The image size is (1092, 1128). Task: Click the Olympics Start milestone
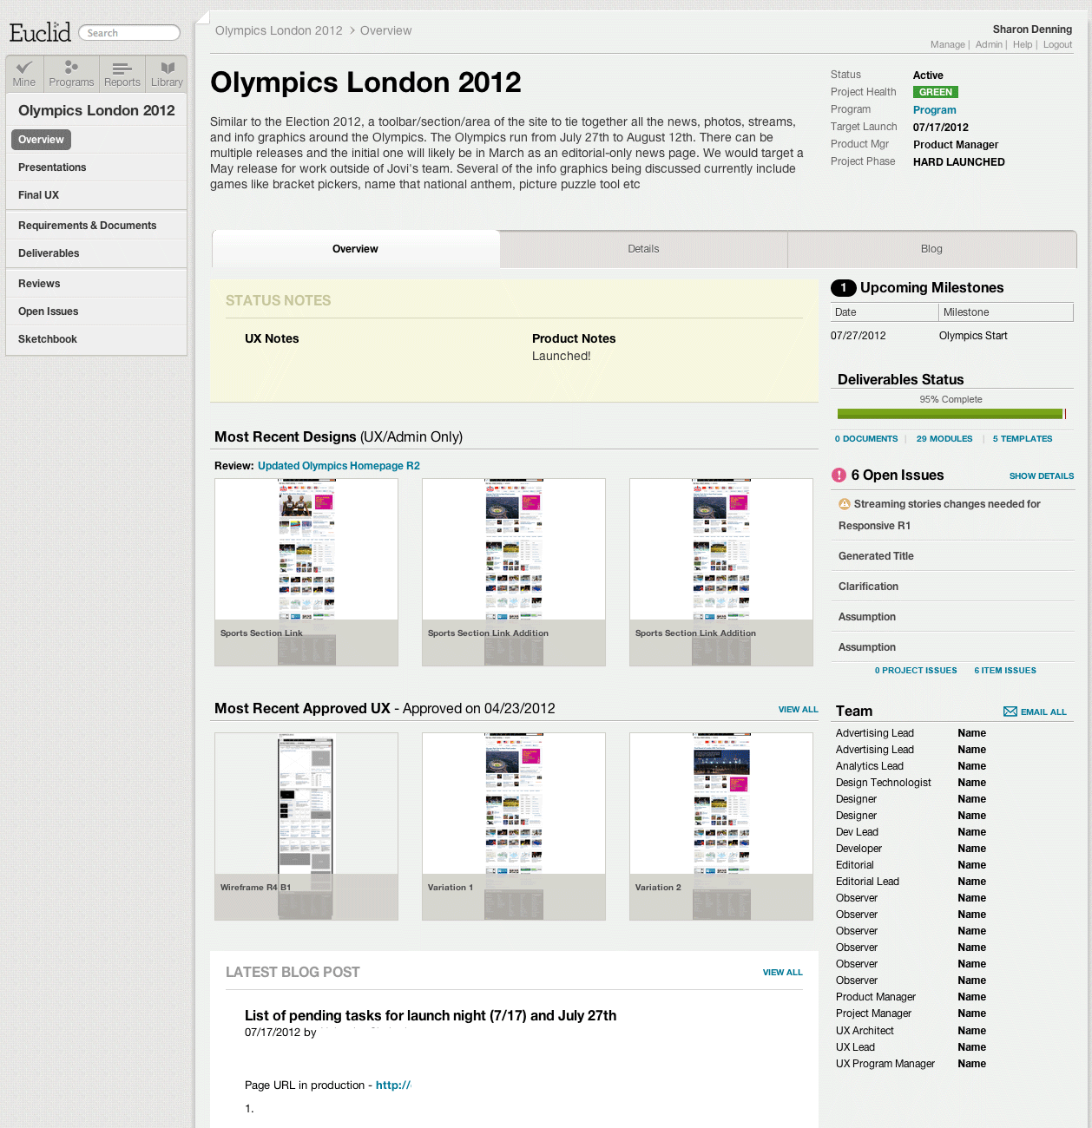pyautogui.click(x=973, y=336)
